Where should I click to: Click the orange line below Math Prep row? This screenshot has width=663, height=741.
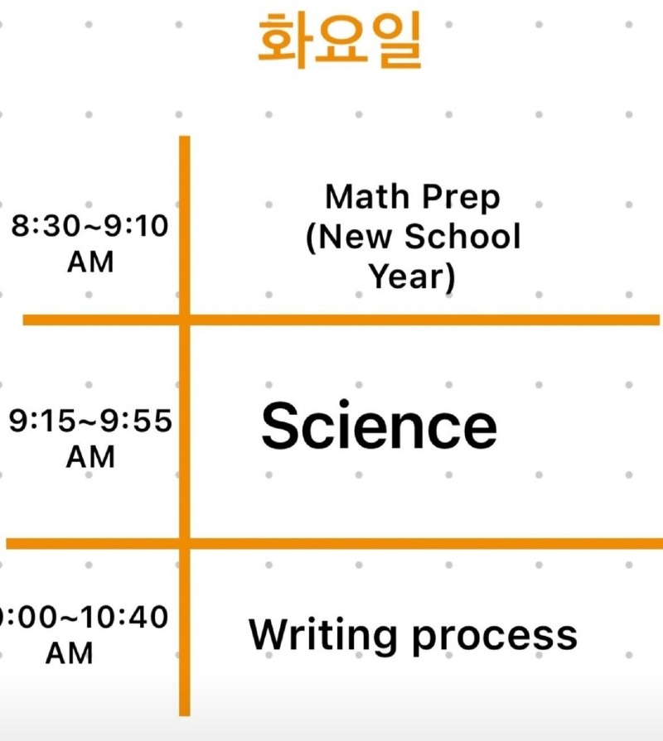[x=414, y=320]
